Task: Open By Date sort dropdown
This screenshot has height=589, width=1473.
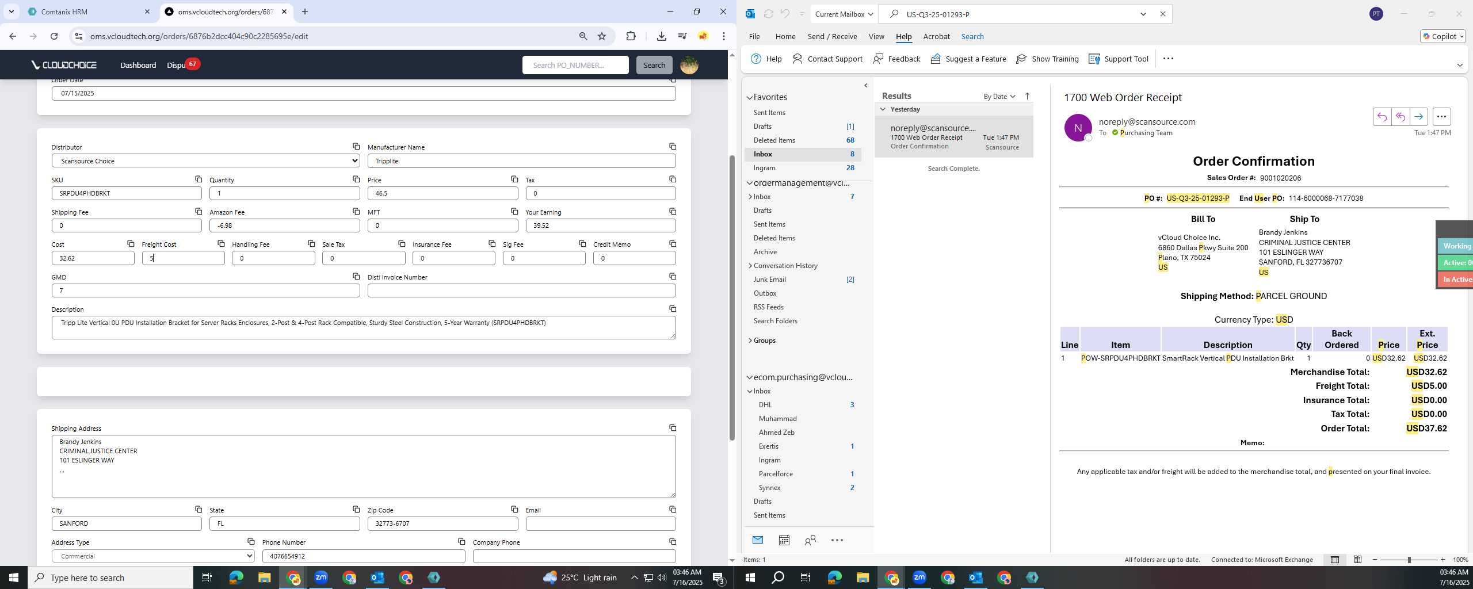Action: click(999, 96)
